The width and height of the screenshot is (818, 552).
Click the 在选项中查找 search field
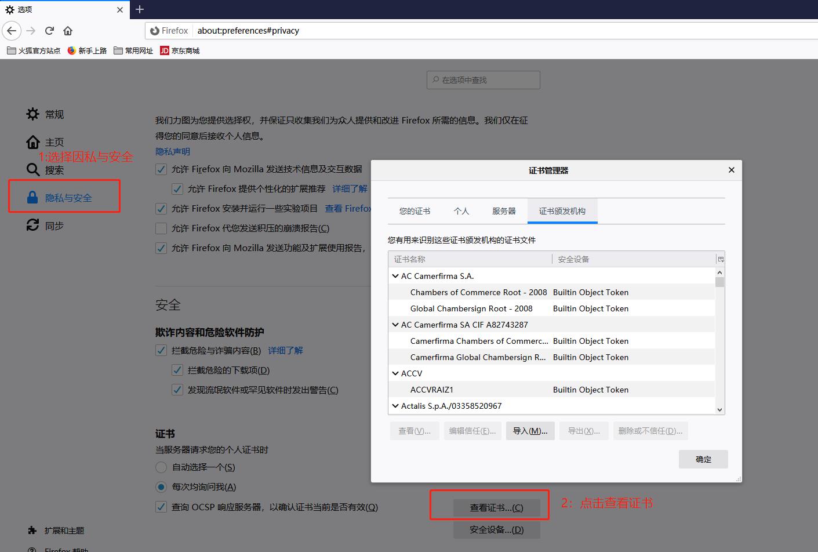[483, 79]
